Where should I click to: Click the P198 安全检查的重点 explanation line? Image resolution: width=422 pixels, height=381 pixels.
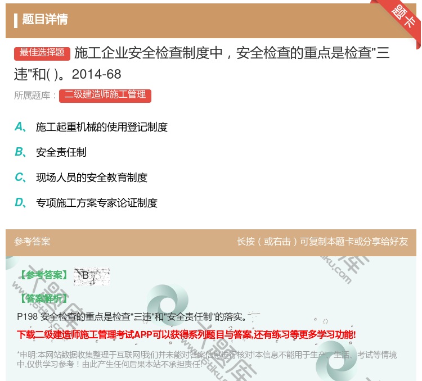132,317
